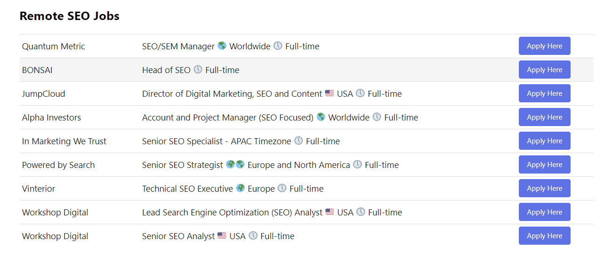Click the USA flag beside Senior SEO Analyst
The image size is (612, 261).
[x=222, y=235]
